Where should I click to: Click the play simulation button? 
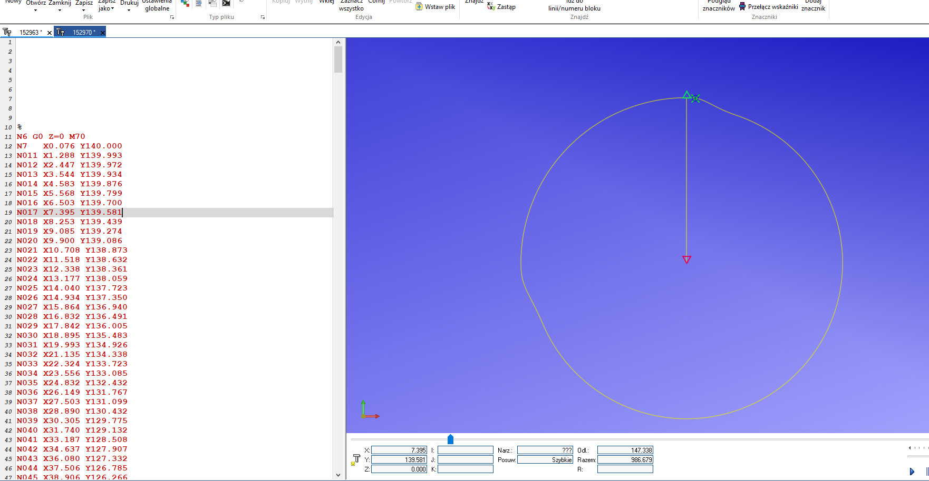point(912,472)
